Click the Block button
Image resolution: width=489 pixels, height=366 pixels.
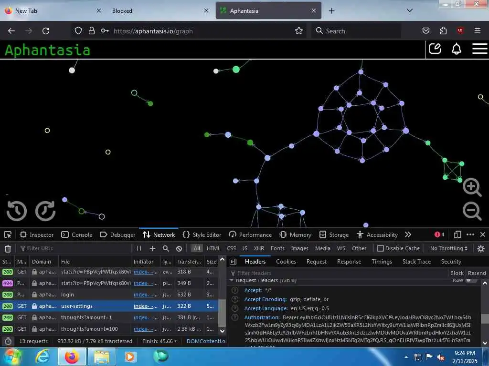pyautogui.click(x=457, y=273)
